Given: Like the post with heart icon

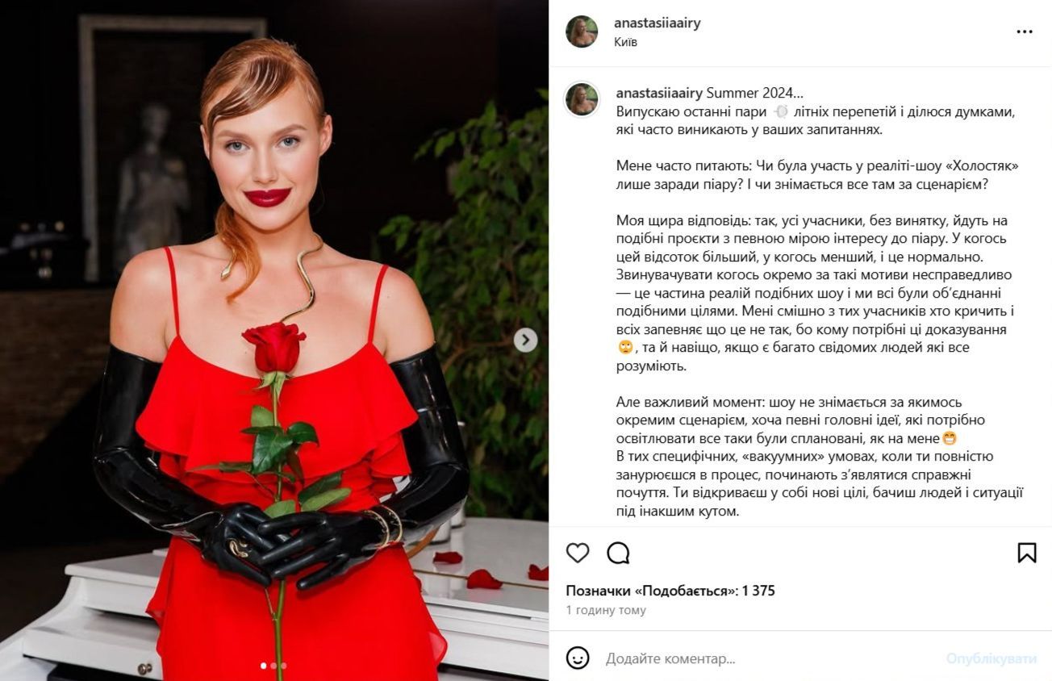Looking at the screenshot, I should 578,553.
